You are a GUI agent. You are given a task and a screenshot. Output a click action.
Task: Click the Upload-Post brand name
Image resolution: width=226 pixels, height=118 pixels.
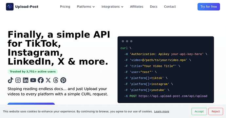[x=27, y=7]
